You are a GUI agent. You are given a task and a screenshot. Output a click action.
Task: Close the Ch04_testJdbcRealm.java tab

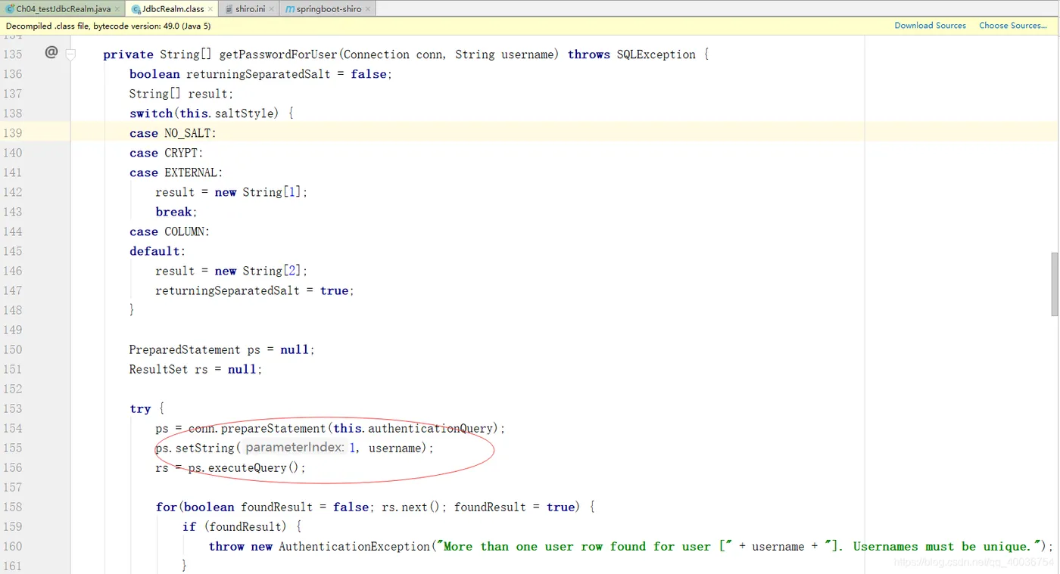click(117, 9)
